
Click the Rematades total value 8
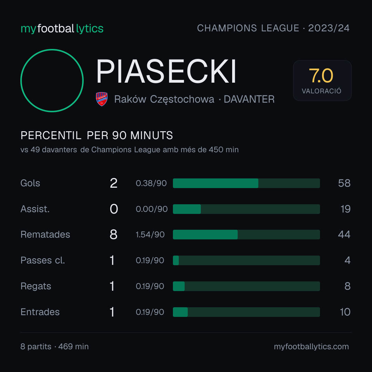113,235
